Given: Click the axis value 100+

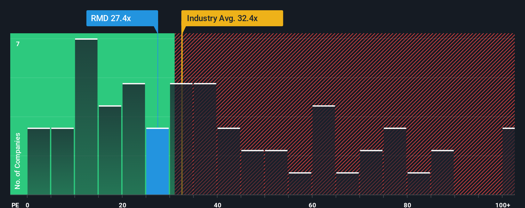Looking at the screenshot, I should tap(503, 205).
